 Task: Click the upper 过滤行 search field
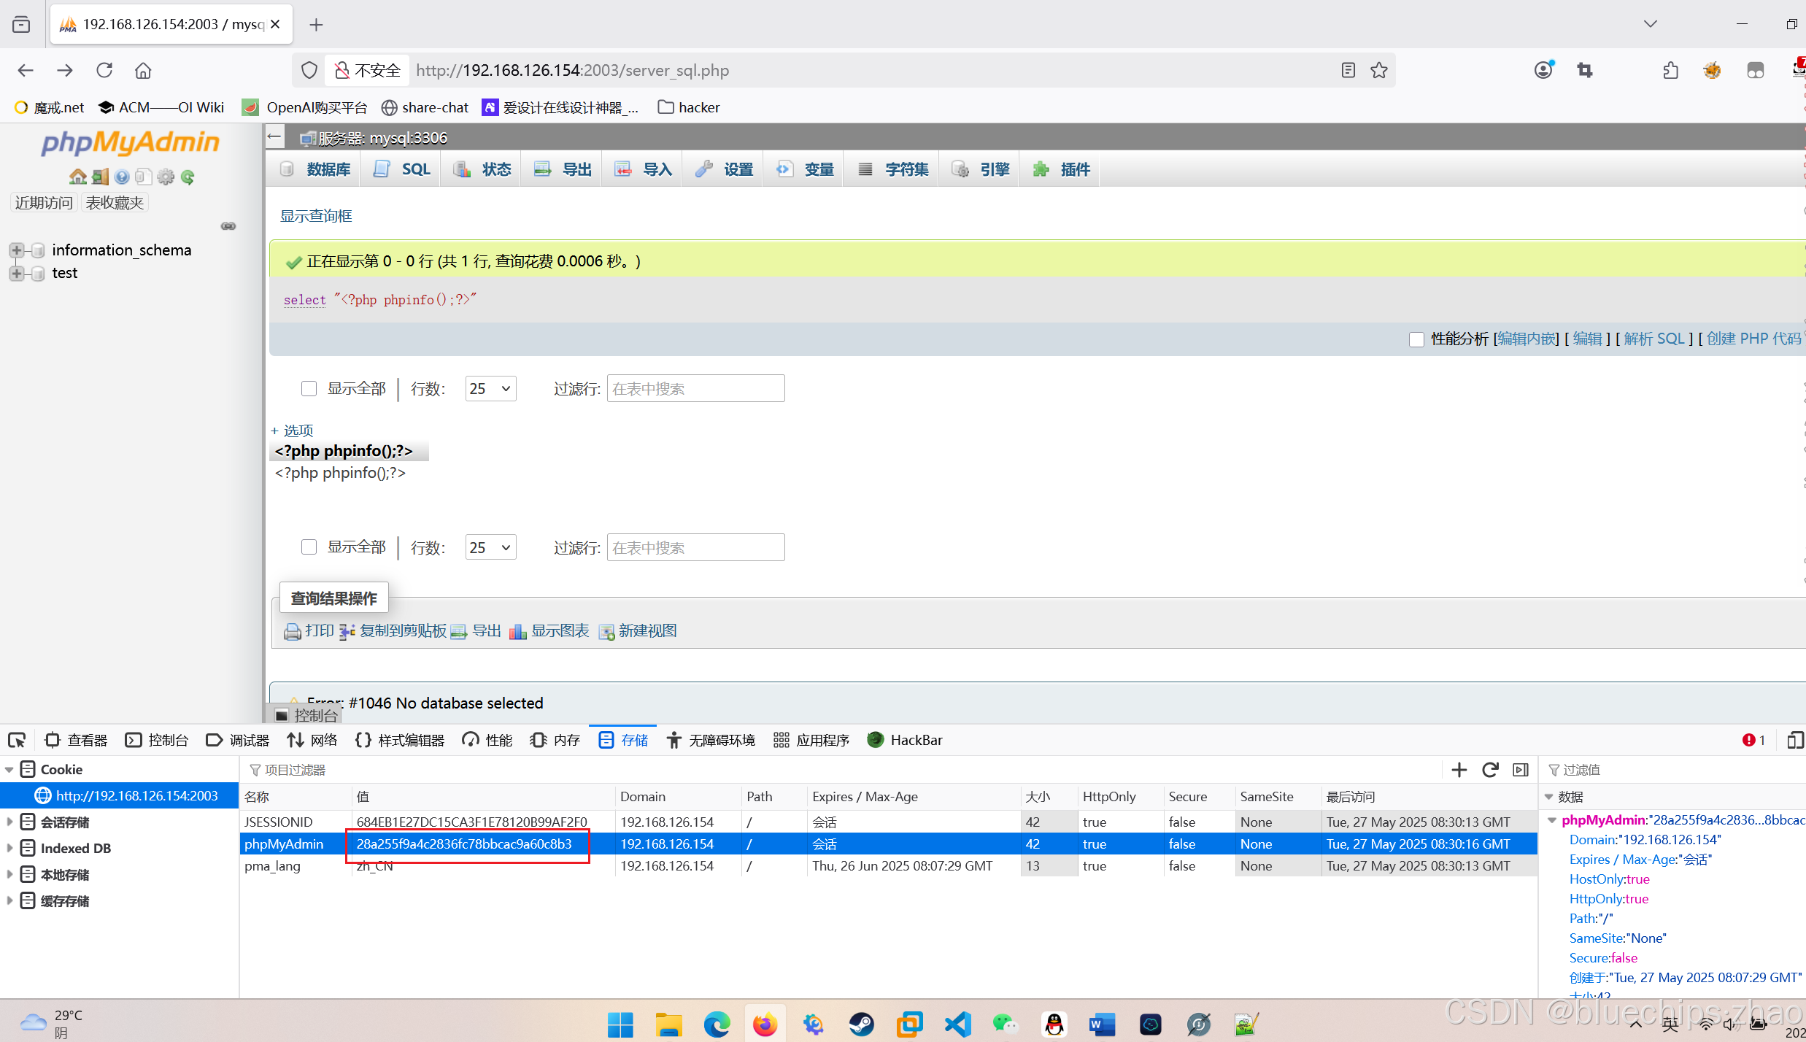(695, 389)
